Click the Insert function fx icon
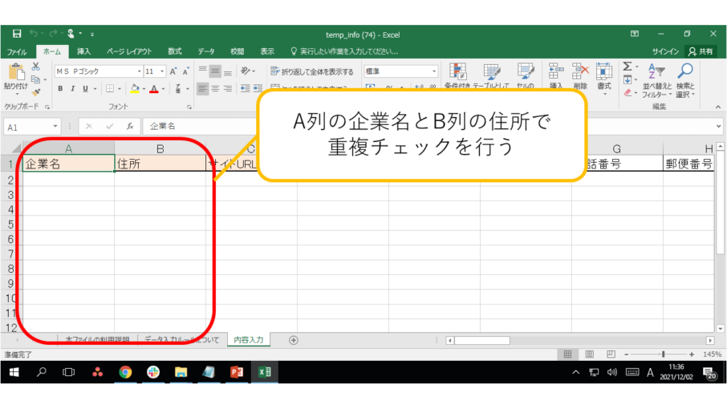Screen dimensions: 727x409 point(128,127)
